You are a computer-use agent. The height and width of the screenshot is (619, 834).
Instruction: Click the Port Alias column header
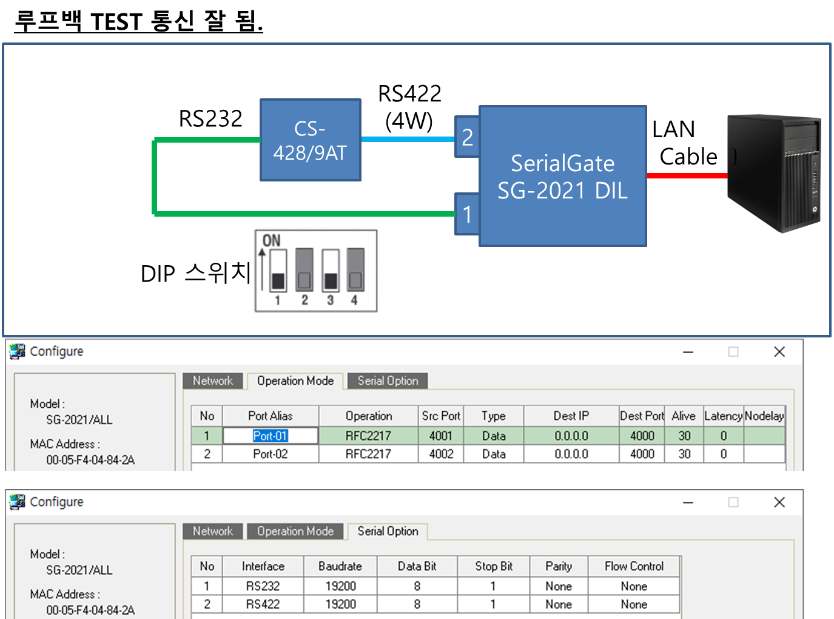[x=271, y=416]
